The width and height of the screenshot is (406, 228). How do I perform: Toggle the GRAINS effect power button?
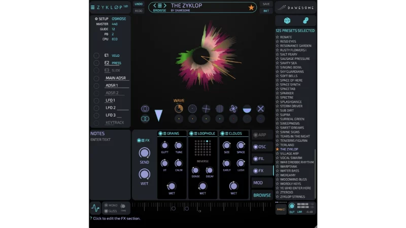(161, 134)
